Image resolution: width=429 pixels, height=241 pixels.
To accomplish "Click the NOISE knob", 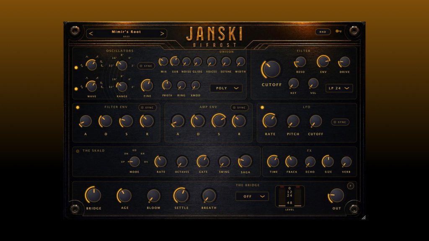I will 186,62.
